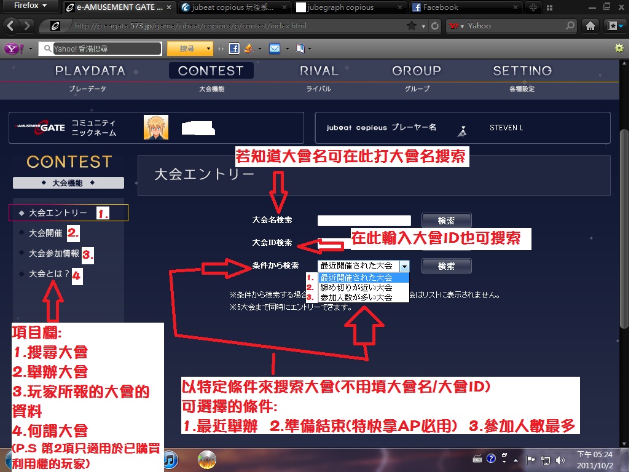Focus the 大会名検索 text field
Screen dimensions: 639x472
tap(364, 221)
